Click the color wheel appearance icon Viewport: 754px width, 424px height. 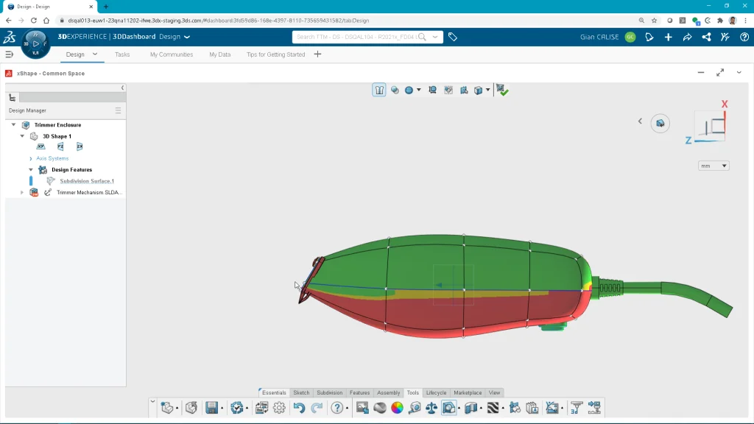tap(397, 408)
